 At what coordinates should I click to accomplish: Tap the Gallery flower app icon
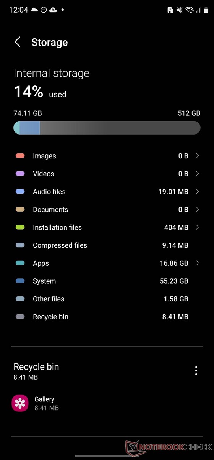coord(20,403)
